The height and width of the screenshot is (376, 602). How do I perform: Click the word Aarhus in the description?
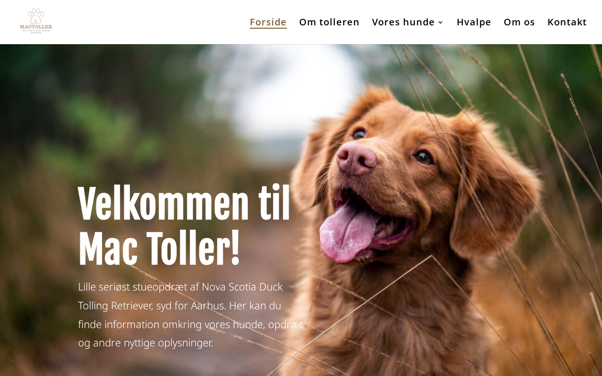pyautogui.click(x=208, y=305)
